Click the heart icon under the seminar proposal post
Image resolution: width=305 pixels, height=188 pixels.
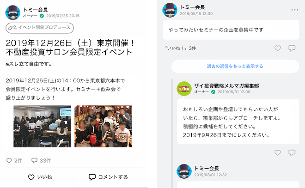(x=278, y=48)
